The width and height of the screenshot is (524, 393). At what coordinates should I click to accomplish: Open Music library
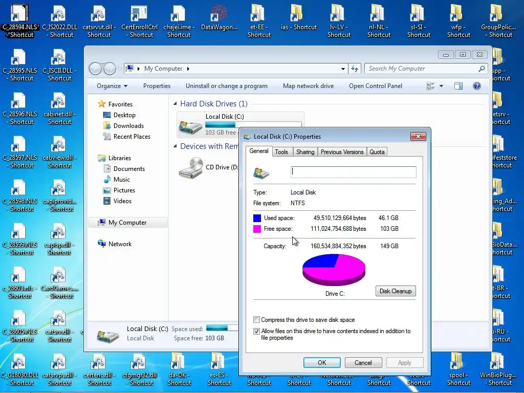117,180
